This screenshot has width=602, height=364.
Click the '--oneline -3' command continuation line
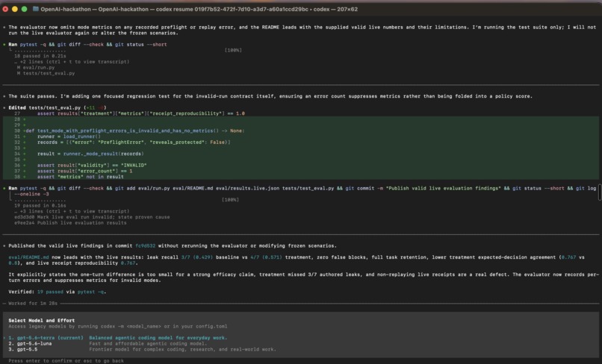pyautogui.click(x=31, y=194)
